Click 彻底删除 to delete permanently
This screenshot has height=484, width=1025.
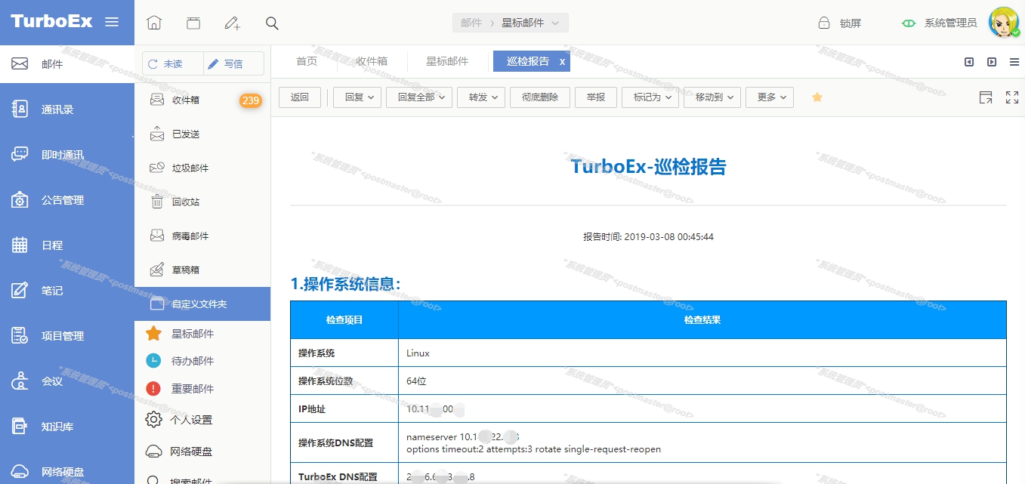click(x=540, y=97)
